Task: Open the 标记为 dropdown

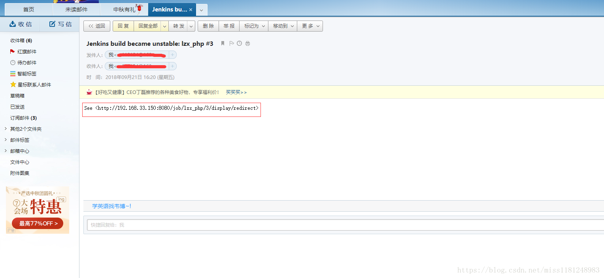Action: click(x=254, y=26)
